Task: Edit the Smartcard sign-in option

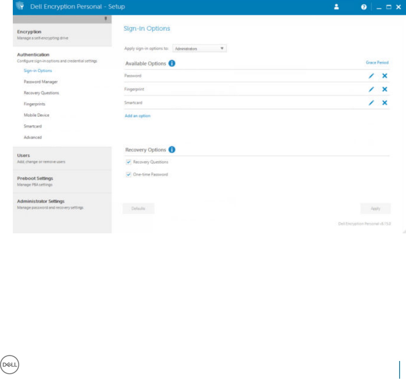Action: [371, 103]
